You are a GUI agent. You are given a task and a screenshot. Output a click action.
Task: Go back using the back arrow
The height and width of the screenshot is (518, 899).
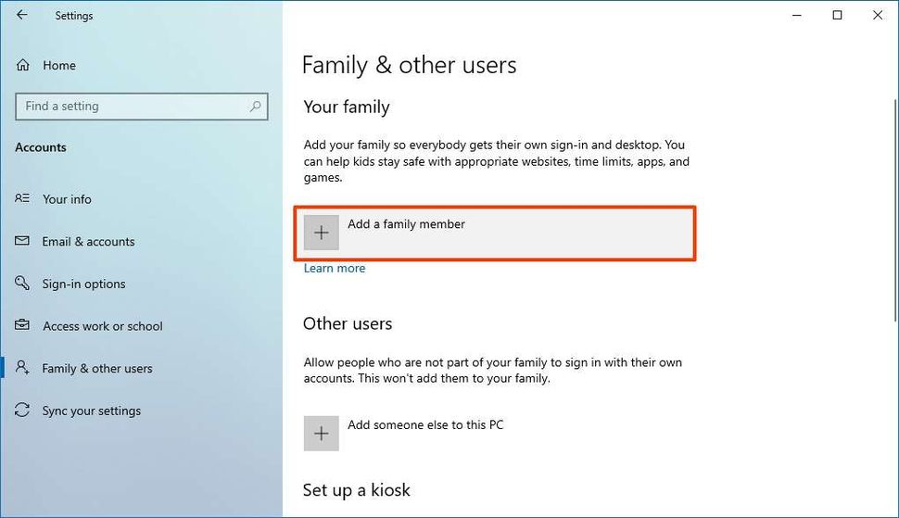pyautogui.click(x=22, y=15)
